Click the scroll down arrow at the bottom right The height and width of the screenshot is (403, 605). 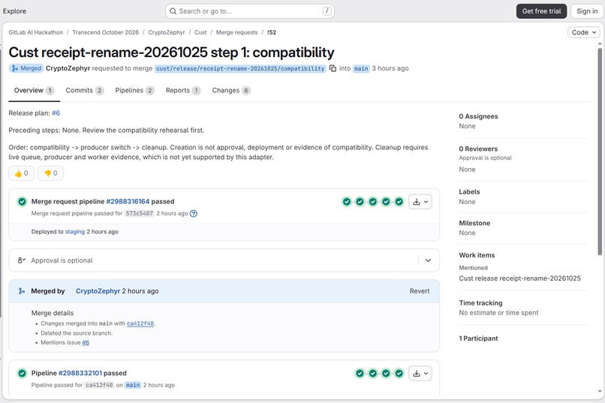coord(600,392)
